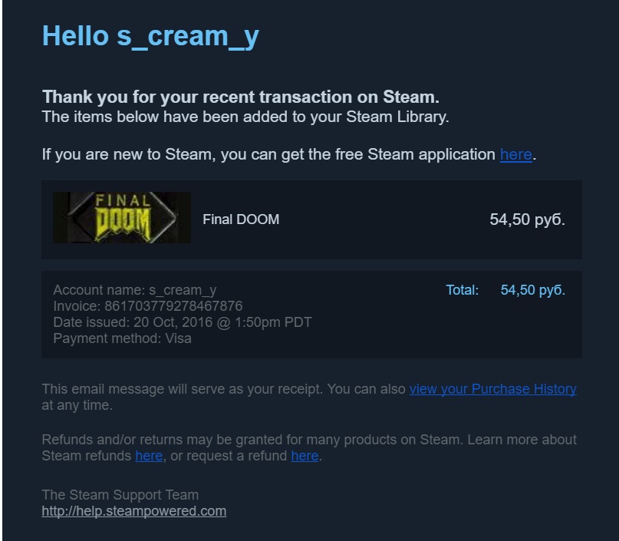Click the Final DOOM game logo thumbnail
This screenshot has width=619, height=541.
tap(121, 218)
